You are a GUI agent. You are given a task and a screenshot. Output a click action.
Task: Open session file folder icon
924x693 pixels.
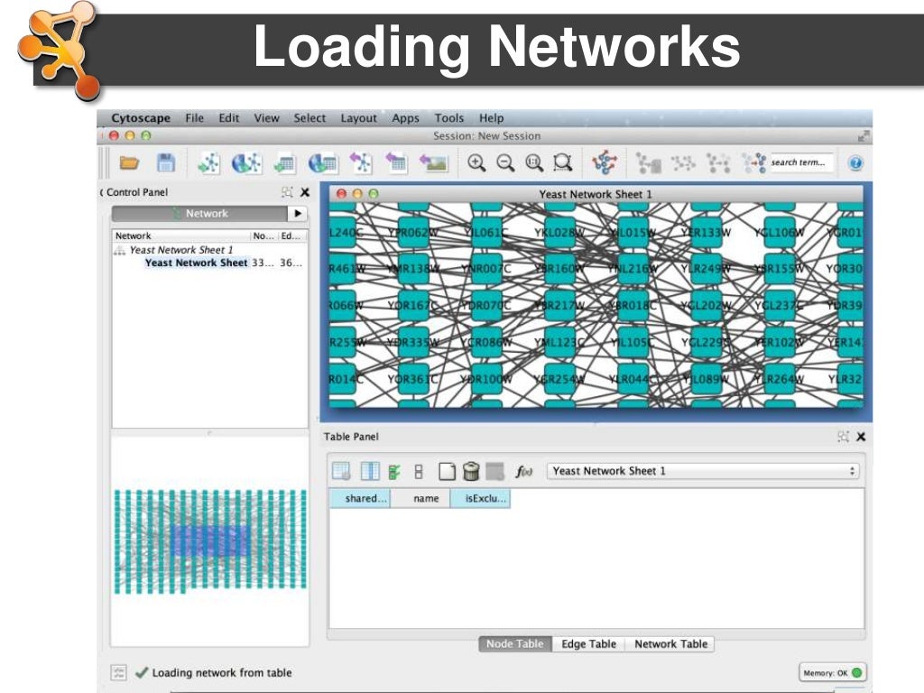pyautogui.click(x=129, y=162)
